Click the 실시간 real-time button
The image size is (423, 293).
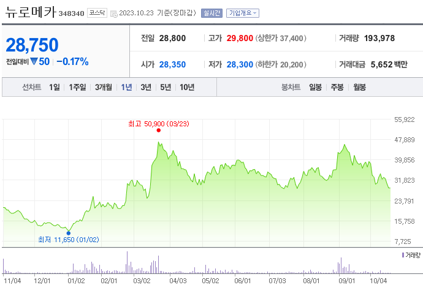click(211, 13)
